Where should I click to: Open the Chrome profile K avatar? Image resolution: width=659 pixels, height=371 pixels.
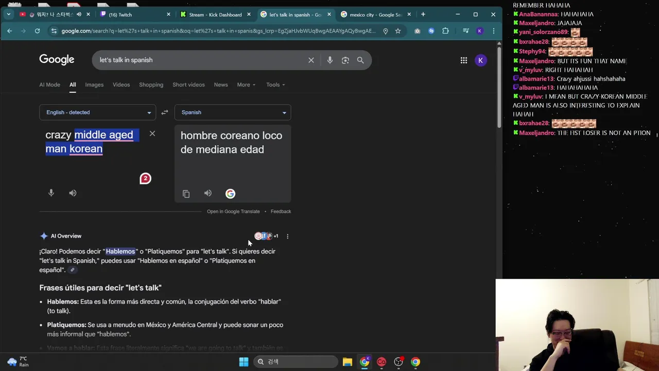[480, 31]
